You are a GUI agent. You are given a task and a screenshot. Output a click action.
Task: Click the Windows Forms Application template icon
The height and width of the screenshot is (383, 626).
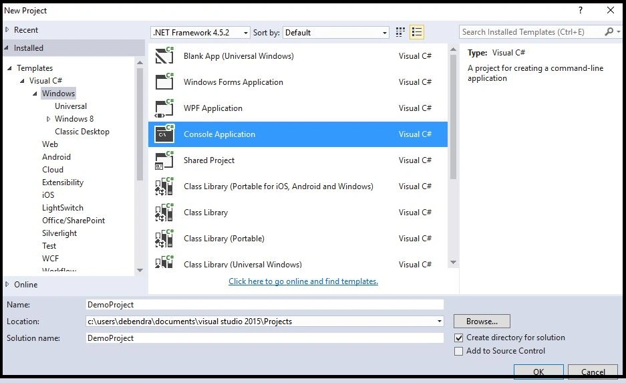164,82
